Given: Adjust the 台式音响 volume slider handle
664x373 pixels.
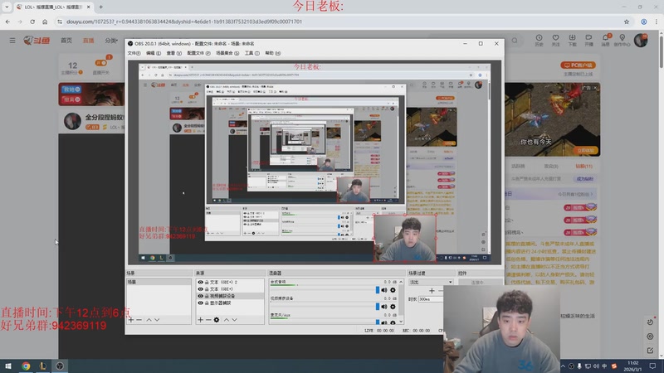Looking at the screenshot, I should tap(378, 290).
